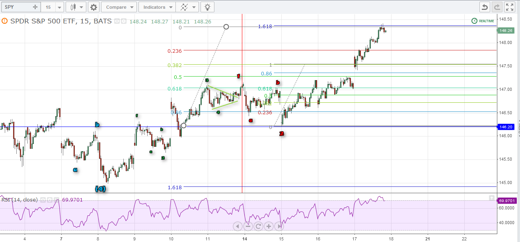This screenshot has width=520, height=242.
Task: Reset chart with the circular arrow control
Action: coord(258,227)
